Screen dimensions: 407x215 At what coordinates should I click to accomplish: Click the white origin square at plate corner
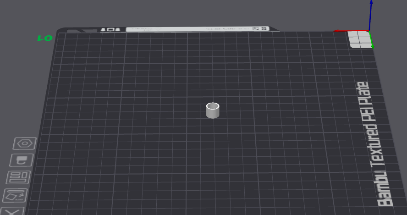pos(360,39)
